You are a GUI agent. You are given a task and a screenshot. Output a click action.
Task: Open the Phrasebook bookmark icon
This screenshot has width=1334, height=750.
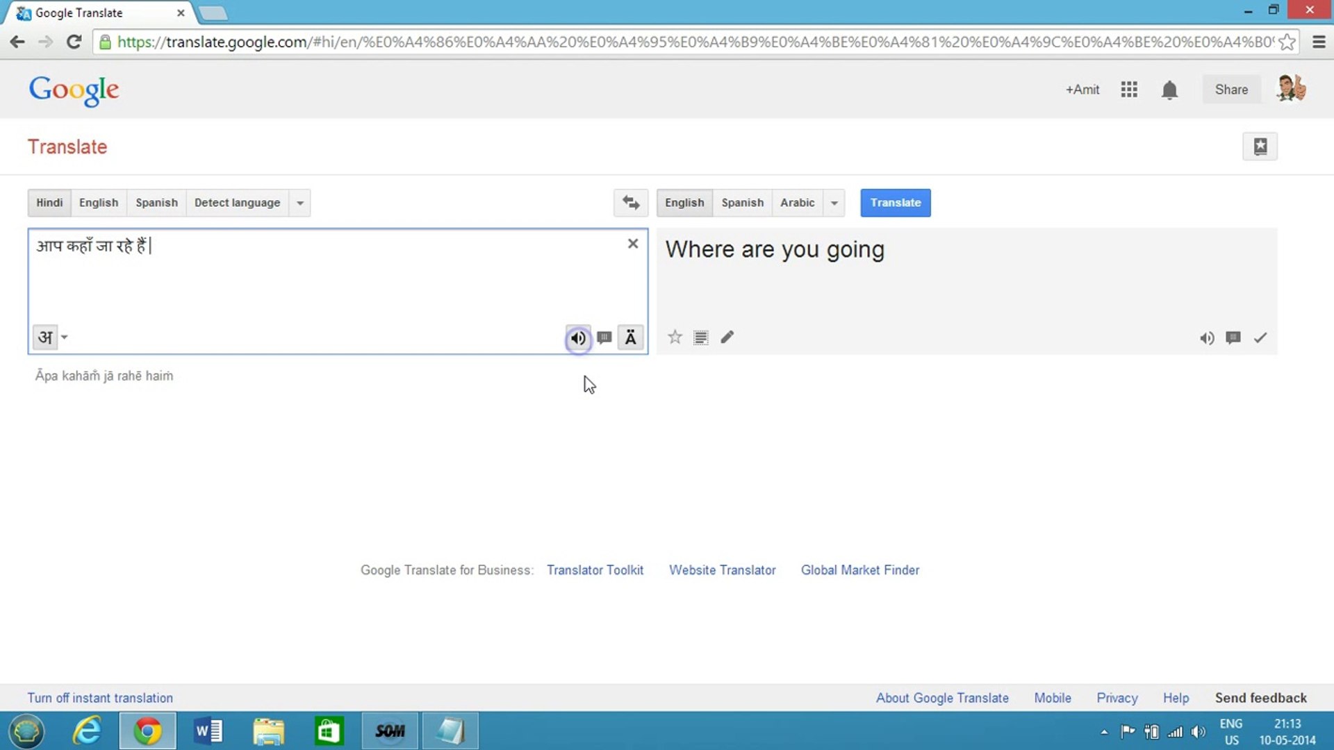1260,147
